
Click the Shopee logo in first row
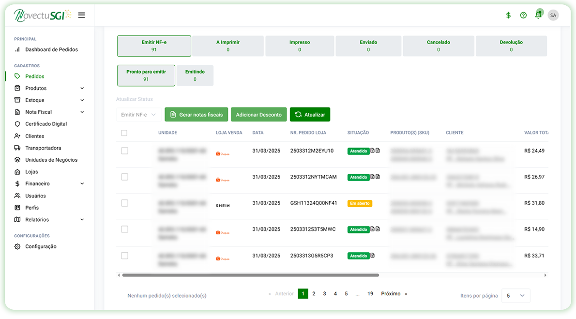[223, 154]
